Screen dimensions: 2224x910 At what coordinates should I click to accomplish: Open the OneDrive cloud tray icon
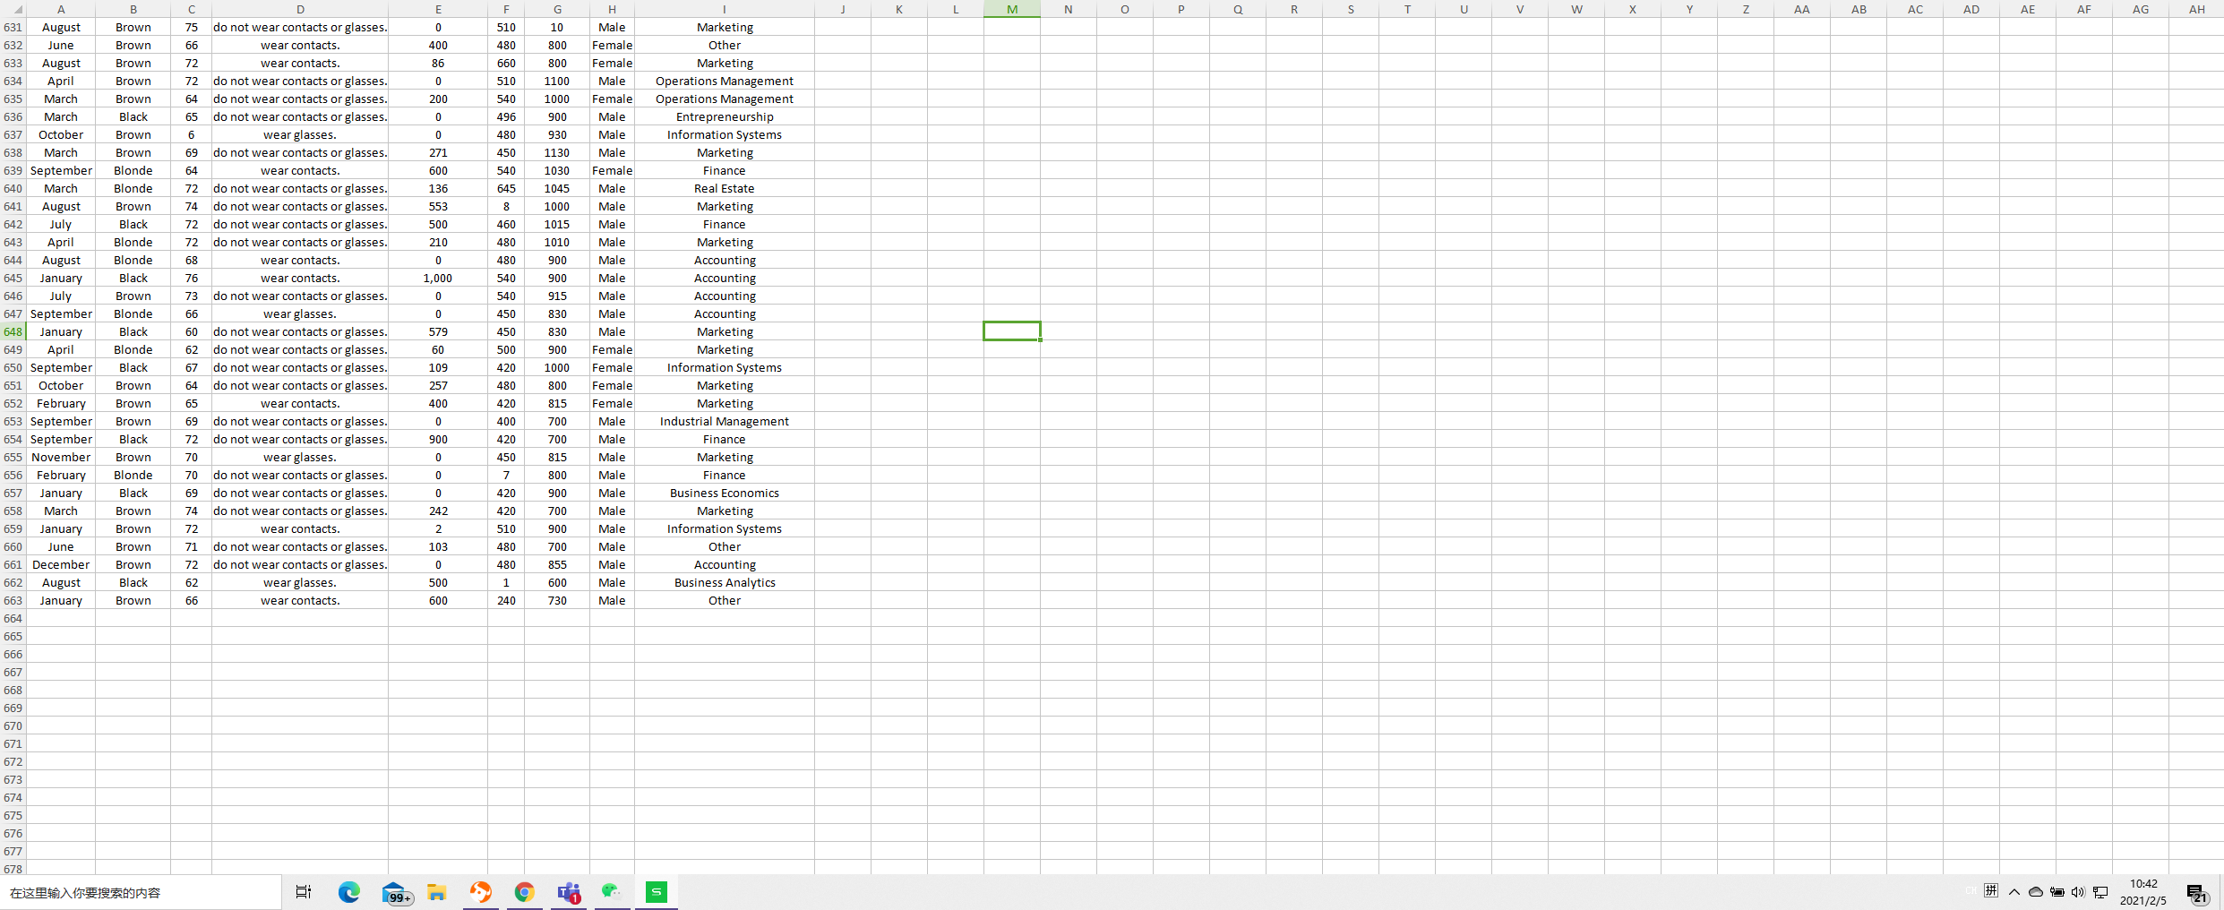click(2036, 892)
